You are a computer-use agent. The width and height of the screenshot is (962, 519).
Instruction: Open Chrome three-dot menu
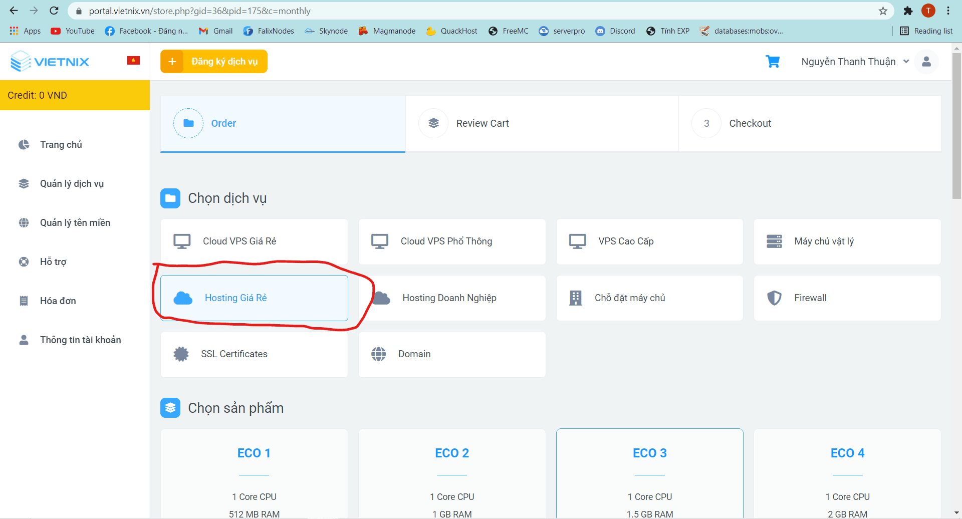point(948,11)
